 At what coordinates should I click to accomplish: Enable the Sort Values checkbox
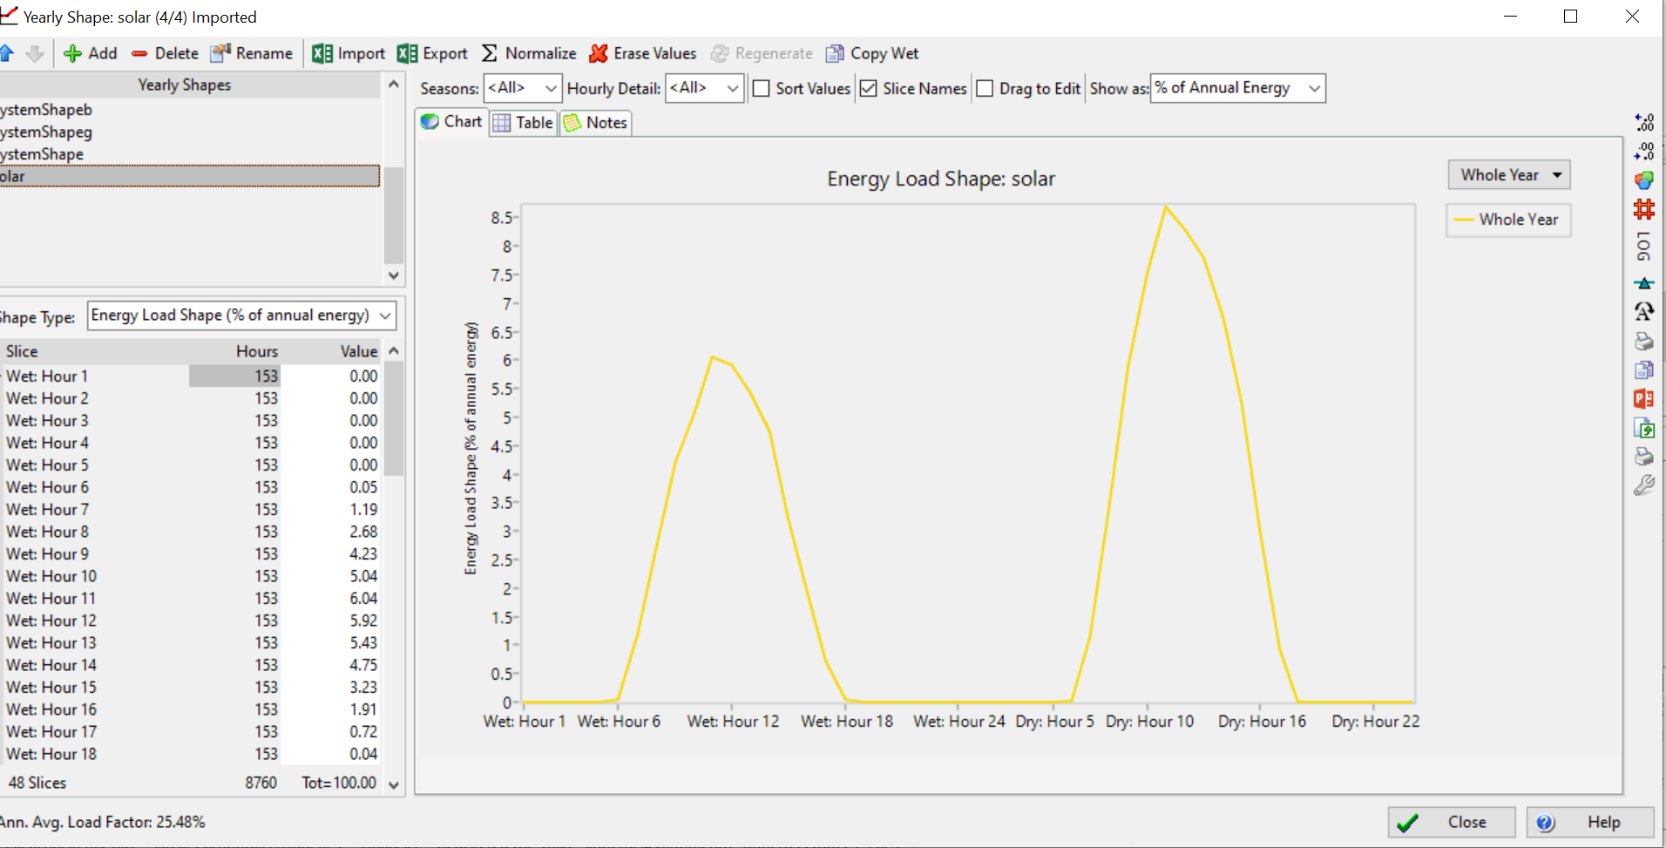pos(761,89)
